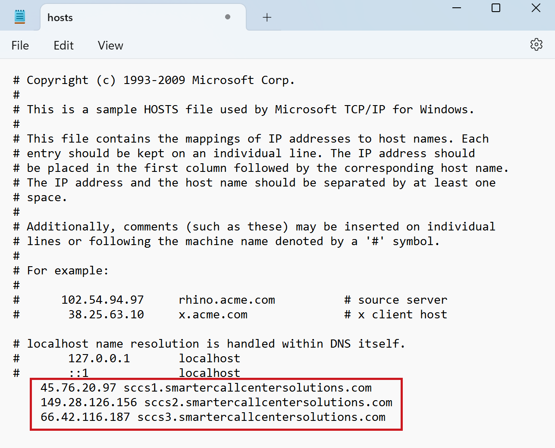
Task: Place cursor on IP 149.28.126.156
Action: point(89,402)
